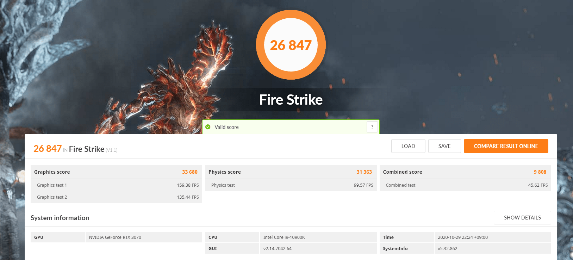The width and height of the screenshot is (573, 260).
Task: Click the SystemInfo label cell
Action: 406,248
